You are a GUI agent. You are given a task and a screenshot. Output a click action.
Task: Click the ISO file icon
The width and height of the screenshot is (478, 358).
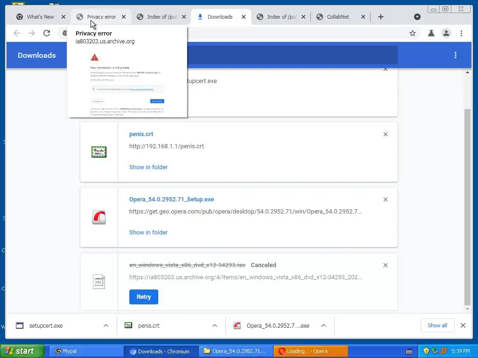click(x=99, y=282)
